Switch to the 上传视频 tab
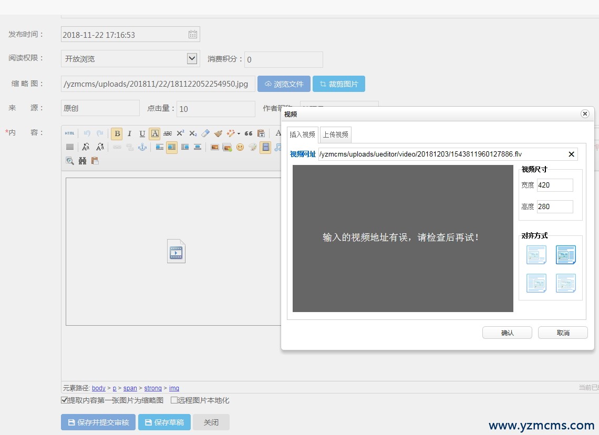Screen dimensions: 599x435 335,134
